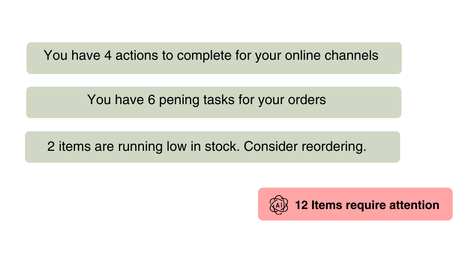Image resolution: width=472 pixels, height=268 pixels.
Task: Click the AI atom icon
Action: click(279, 205)
